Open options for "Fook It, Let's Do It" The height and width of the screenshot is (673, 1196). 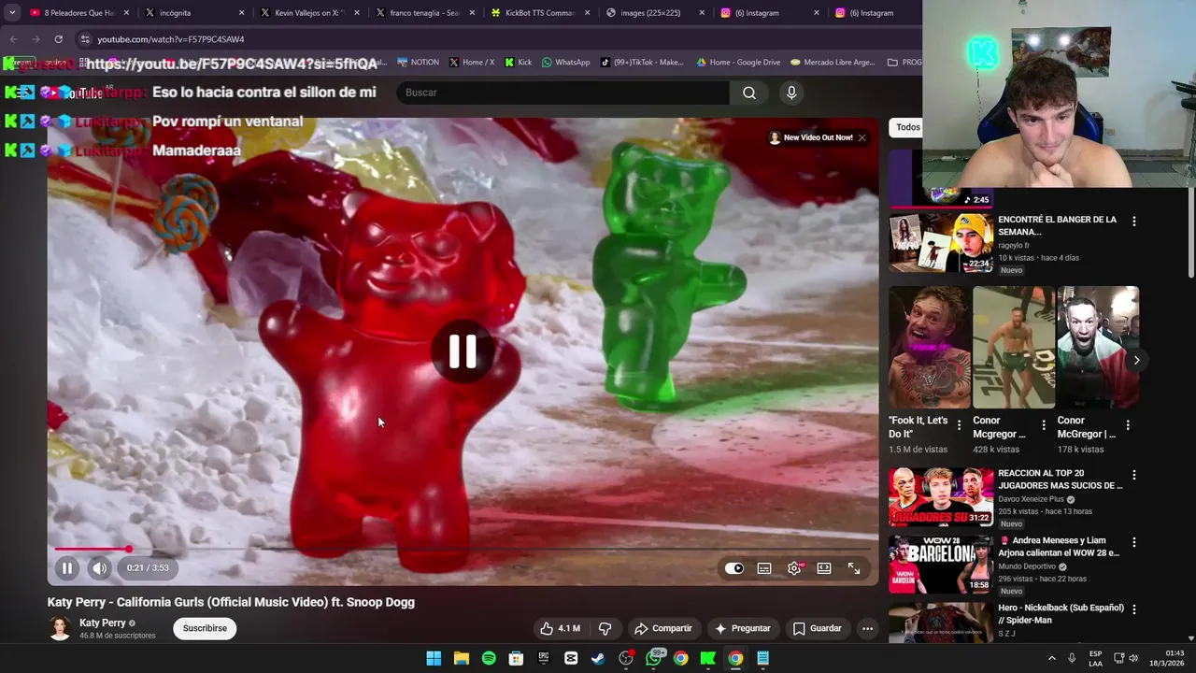click(x=959, y=424)
